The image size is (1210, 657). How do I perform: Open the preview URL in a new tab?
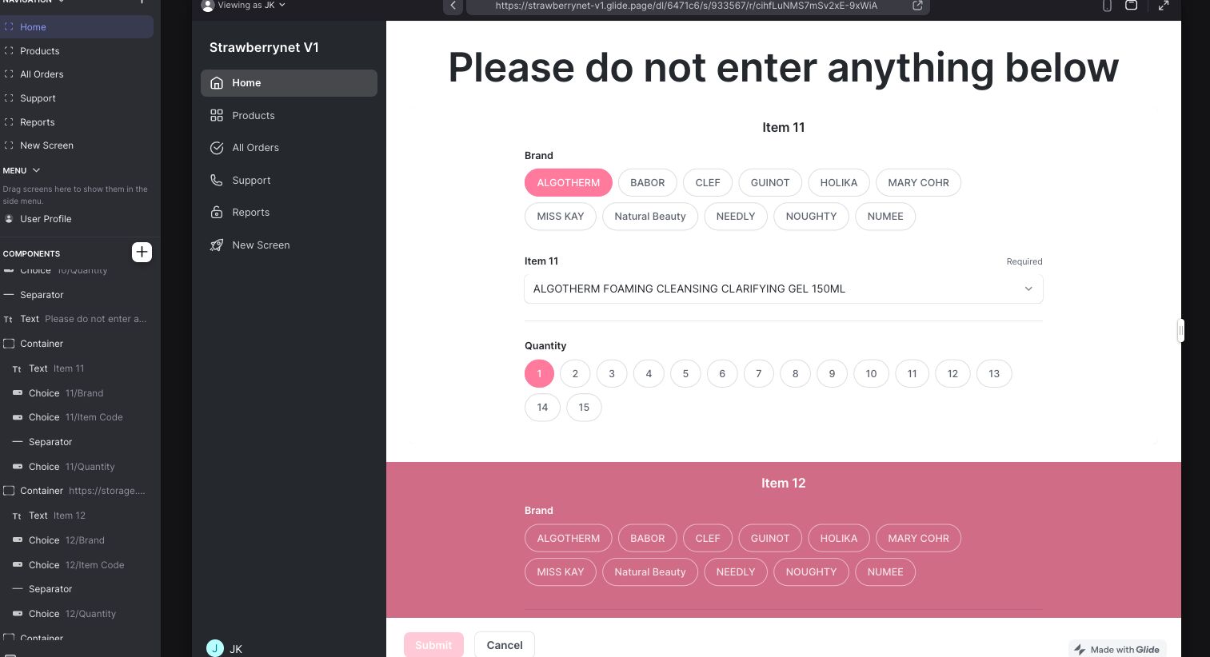tap(917, 6)
